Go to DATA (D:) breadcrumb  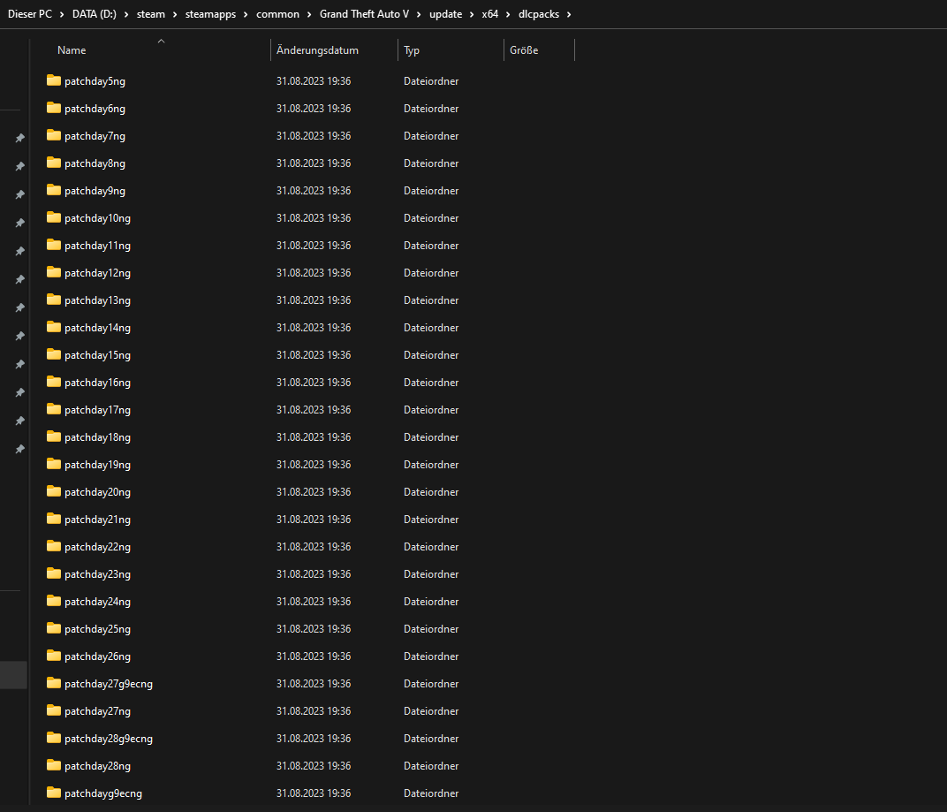(x=95, y=14)
